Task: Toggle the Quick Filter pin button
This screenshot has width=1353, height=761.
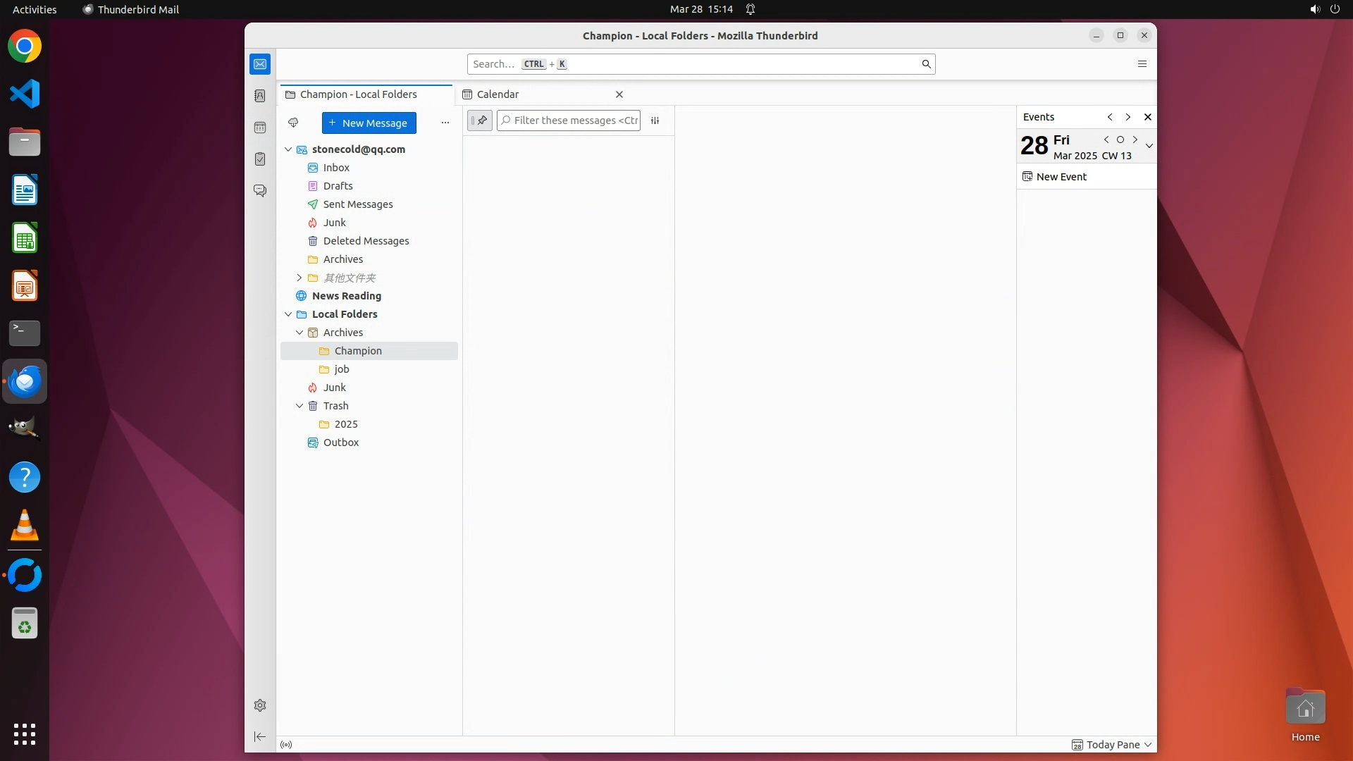Action: pos(480,120)
